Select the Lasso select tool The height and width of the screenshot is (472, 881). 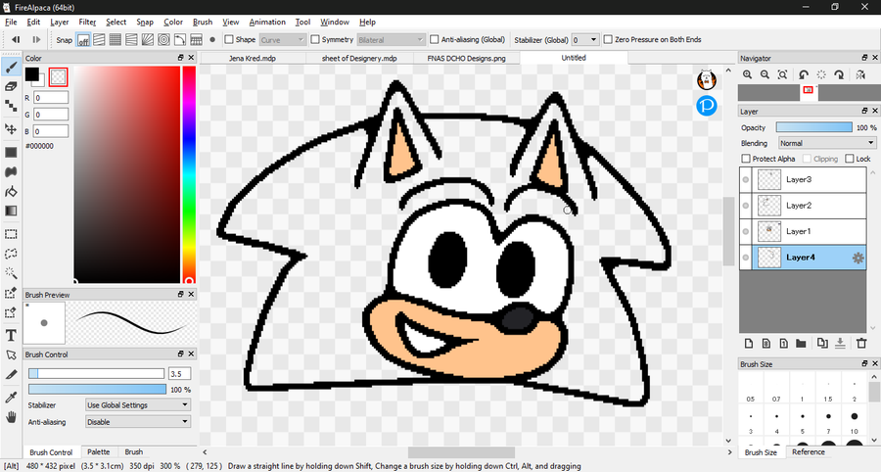11,254
